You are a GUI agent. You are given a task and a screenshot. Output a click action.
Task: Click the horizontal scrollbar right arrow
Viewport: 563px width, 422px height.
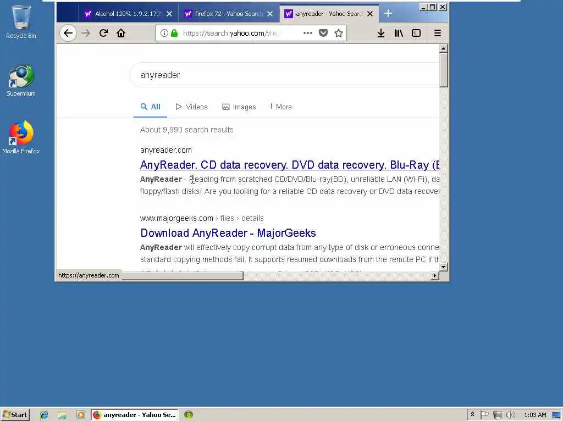point(434,276)
